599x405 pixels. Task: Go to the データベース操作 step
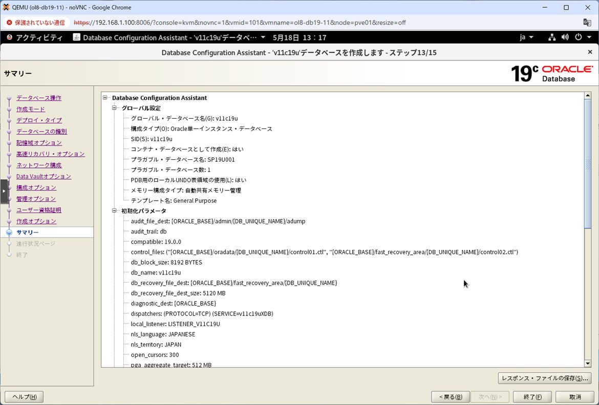click(38, 98)
